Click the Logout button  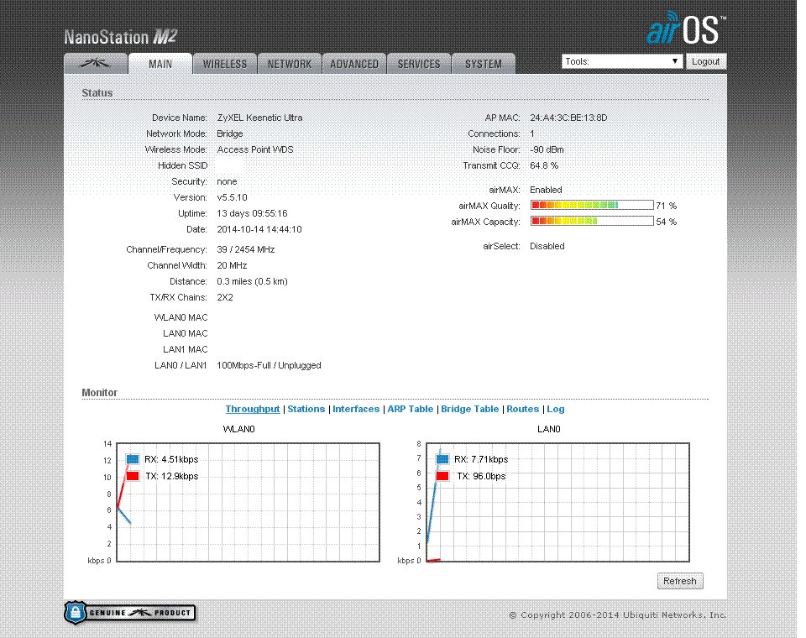pyautogui.click(x=706, y=61)
